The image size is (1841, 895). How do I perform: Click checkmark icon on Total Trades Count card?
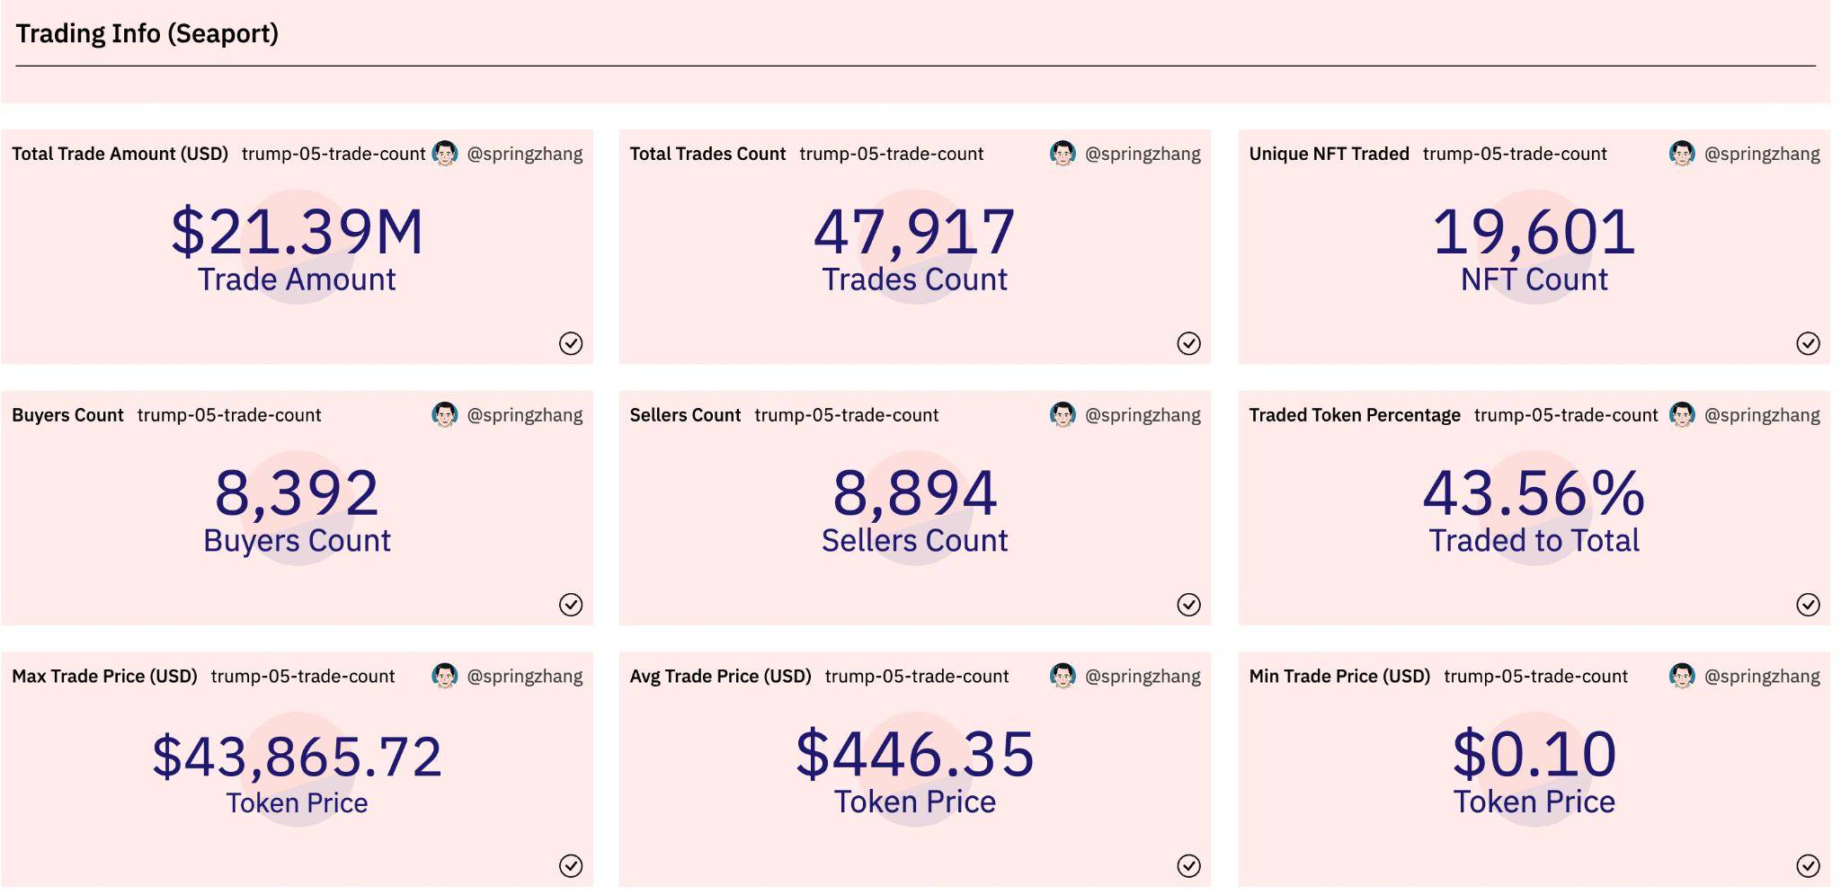(x=1188, y=343)
